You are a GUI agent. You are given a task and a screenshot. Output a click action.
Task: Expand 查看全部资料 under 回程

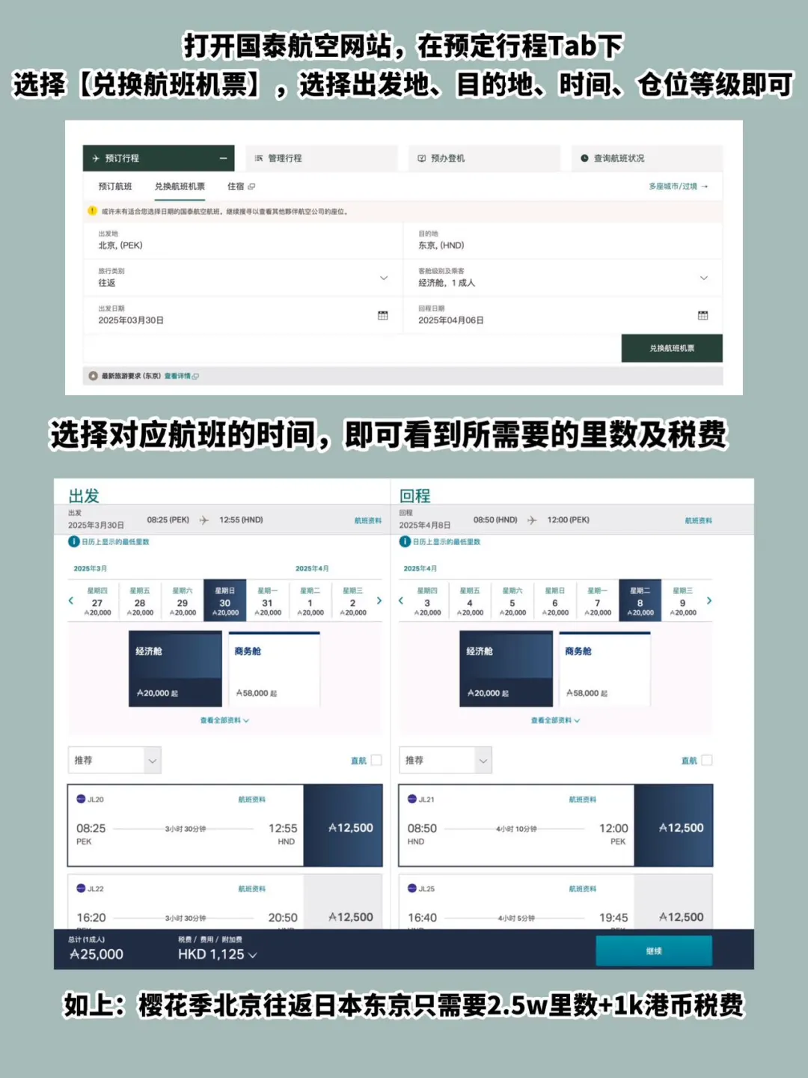click(555, 720)
